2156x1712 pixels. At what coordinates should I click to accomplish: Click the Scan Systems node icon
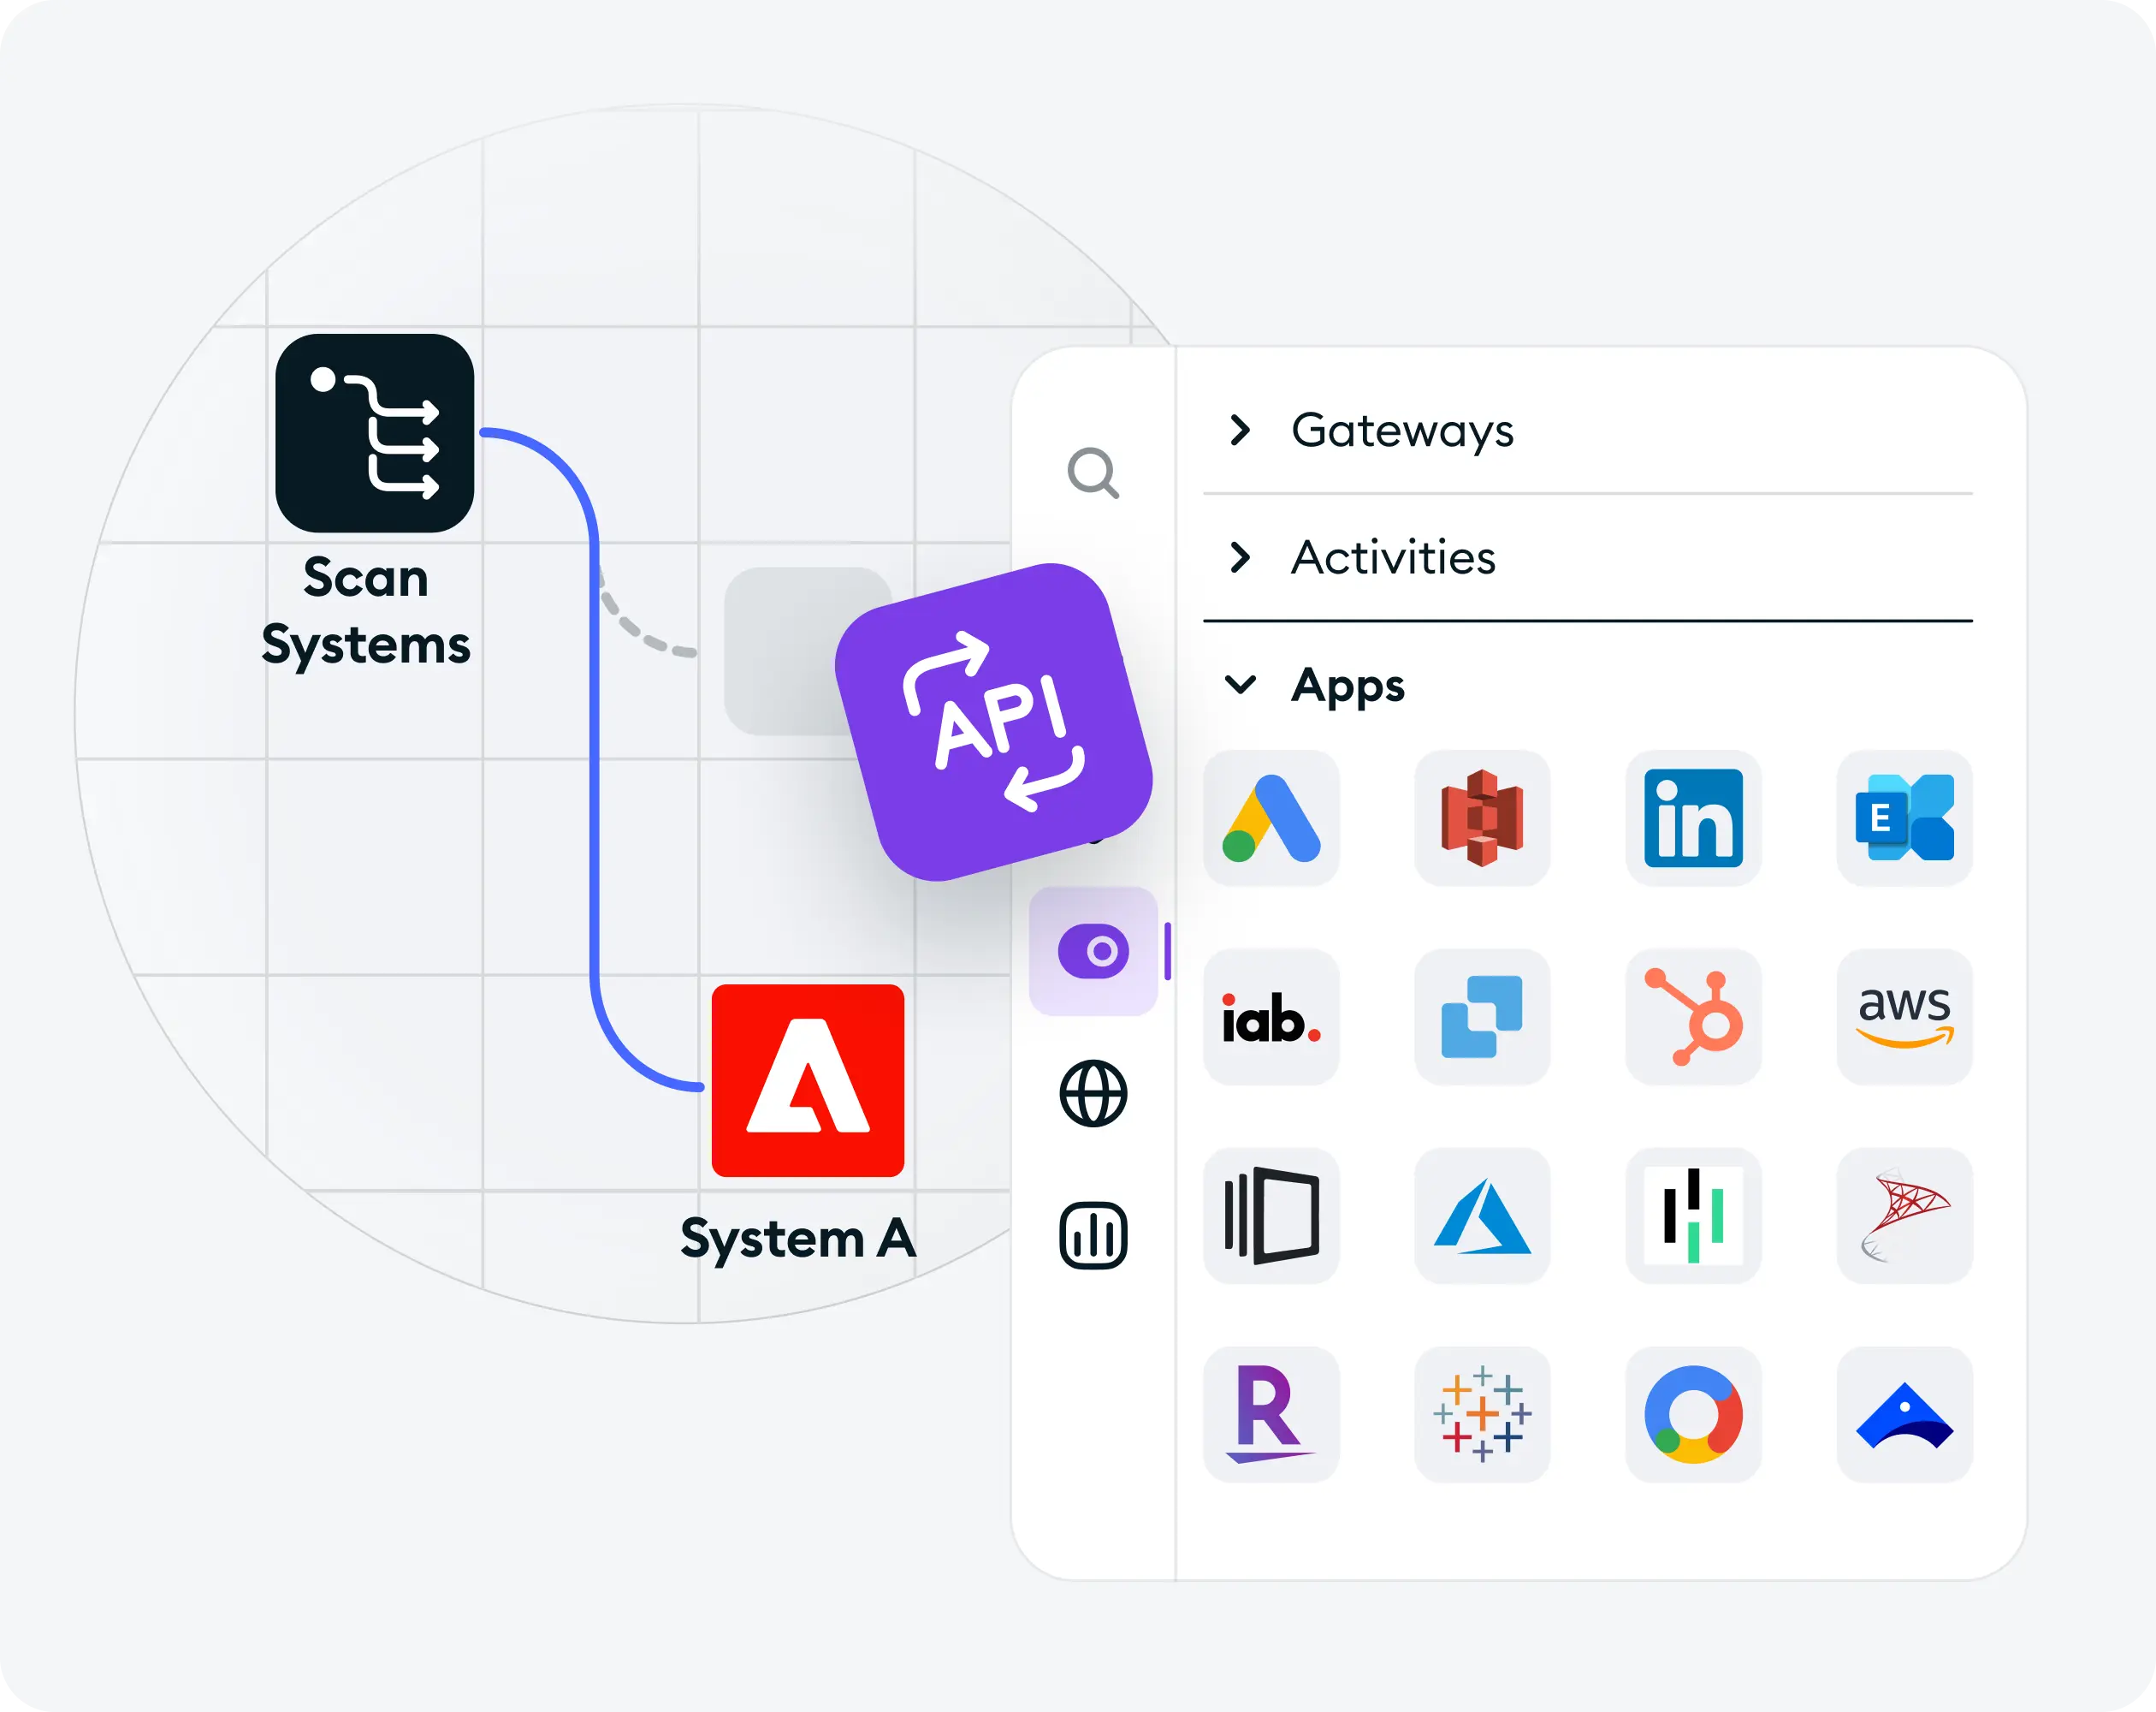click(375, 433)
